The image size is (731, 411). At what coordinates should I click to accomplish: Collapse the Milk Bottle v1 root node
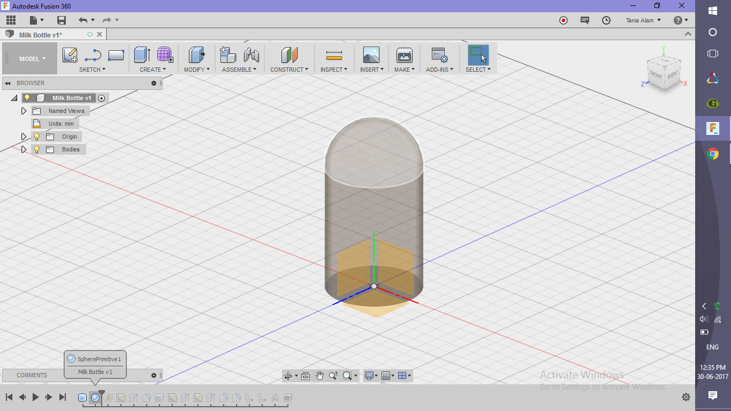pyautogui.click(x=14, y=98)
